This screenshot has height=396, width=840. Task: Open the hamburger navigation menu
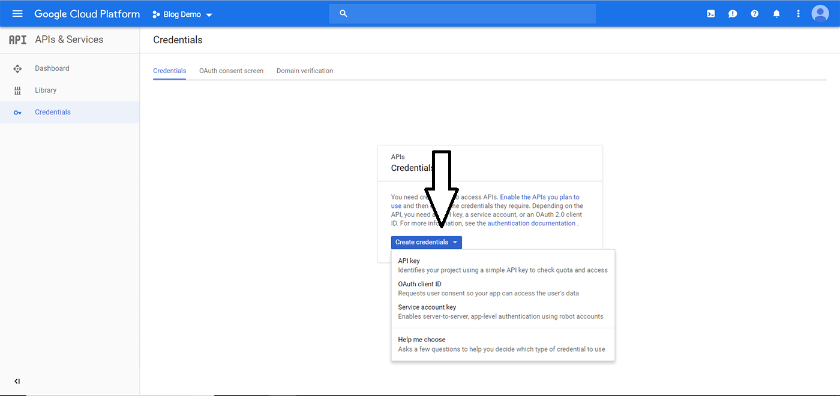point(17,14)
